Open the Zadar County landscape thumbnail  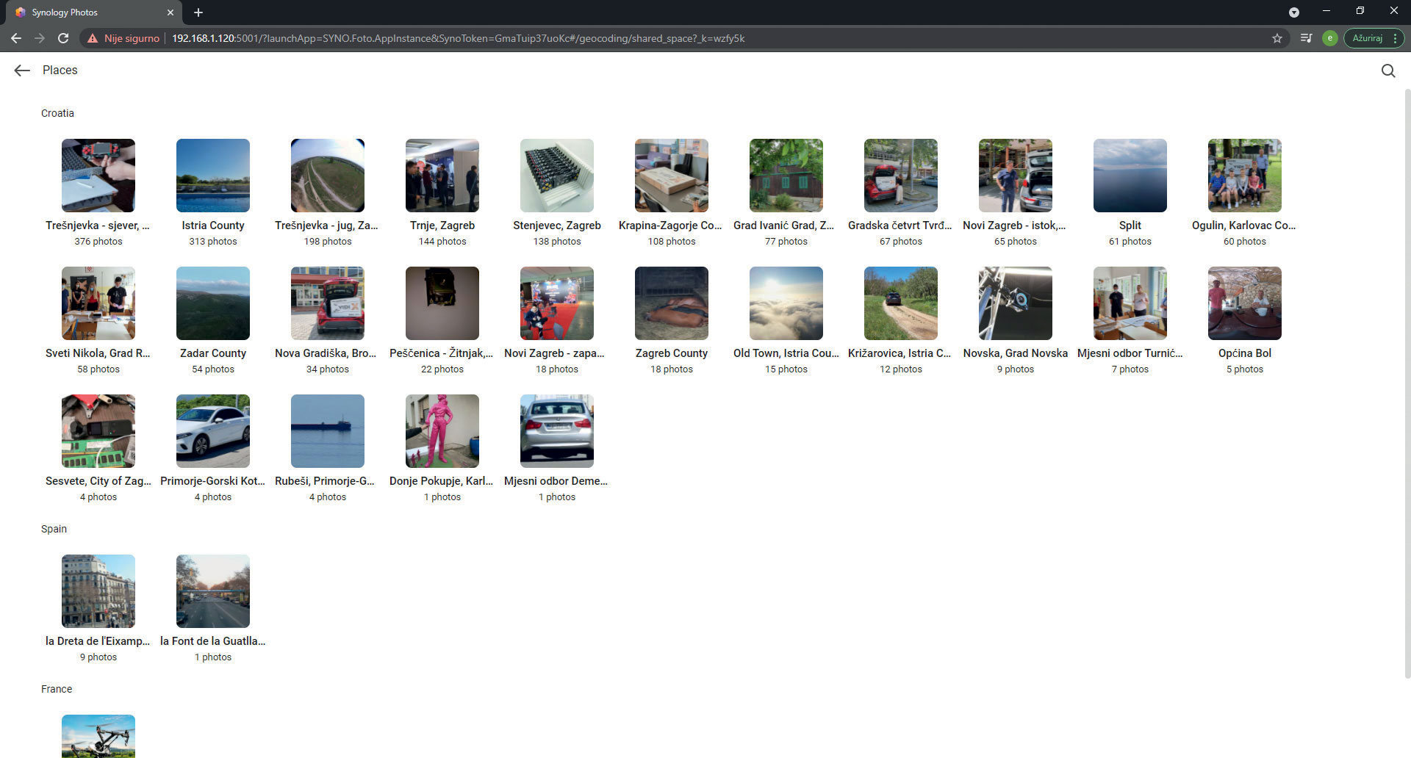pyautogui.click(x=213, y=303)
